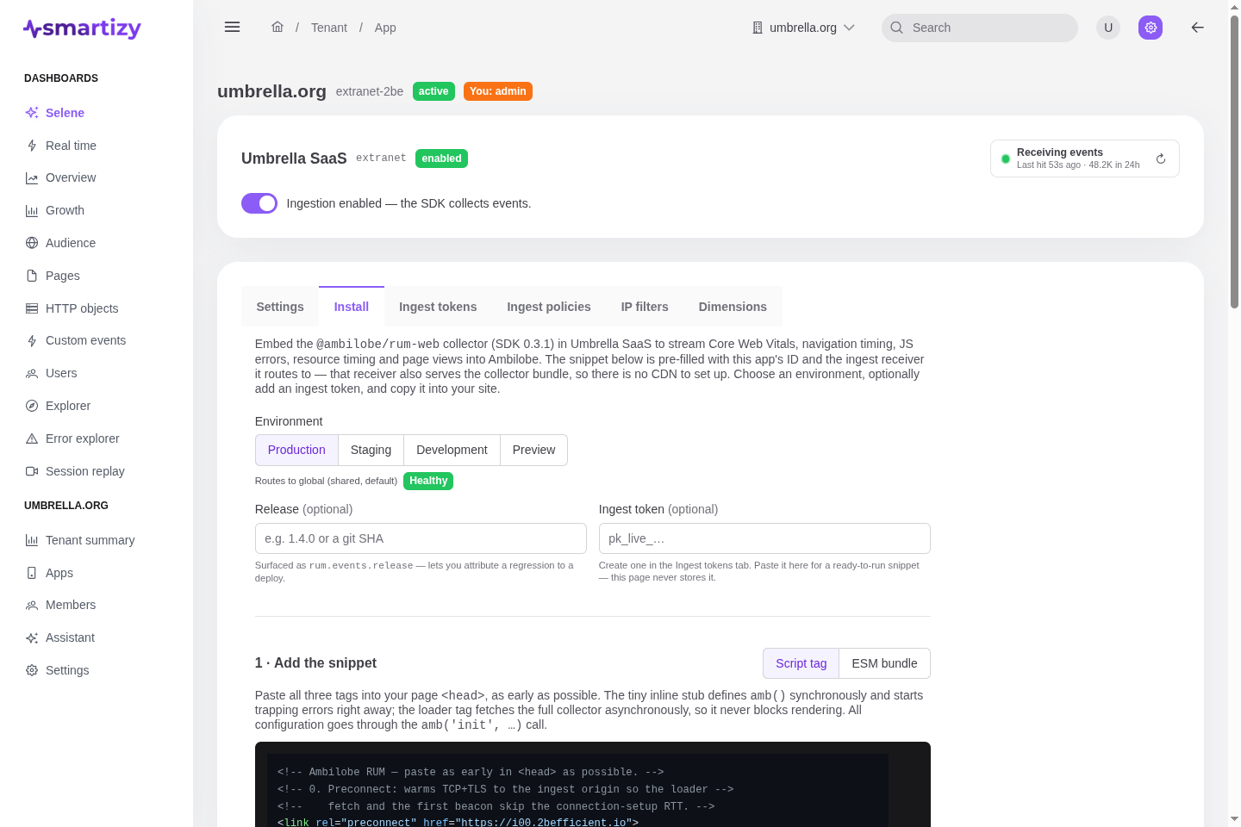Viewport: 1241px width, 827px height.
Task: Click the Session replay video icon
Action: click(x=32, y=471)
